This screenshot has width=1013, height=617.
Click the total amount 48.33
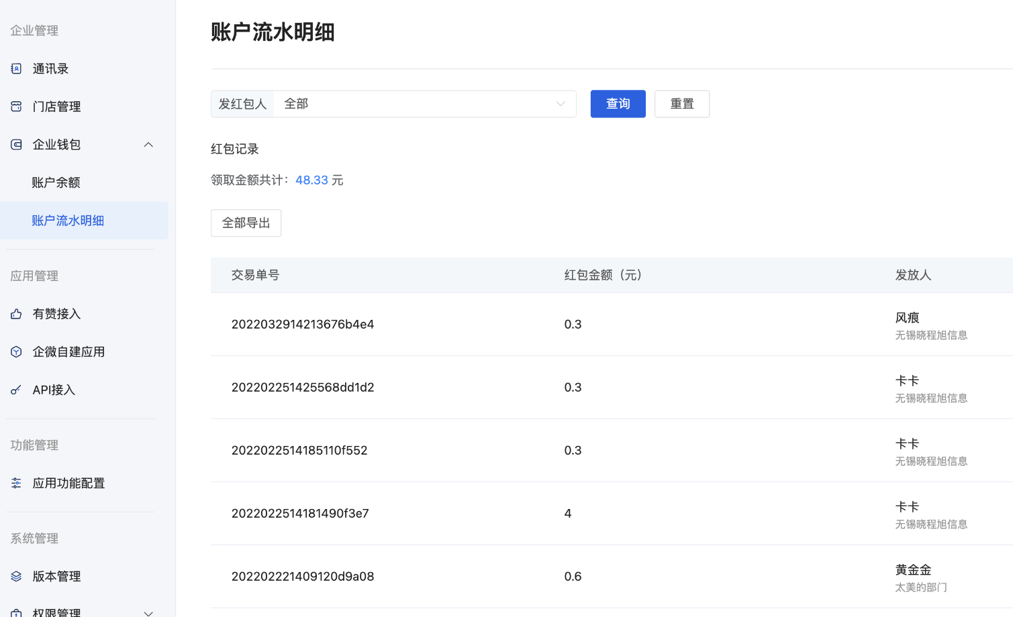(311, 180)
